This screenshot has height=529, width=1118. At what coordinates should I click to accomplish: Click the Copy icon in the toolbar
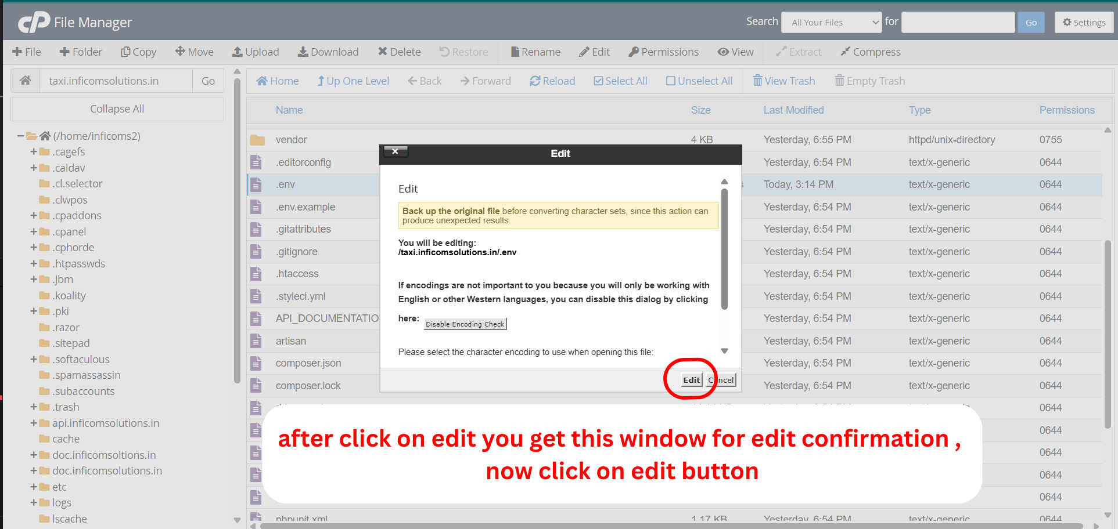138,52
